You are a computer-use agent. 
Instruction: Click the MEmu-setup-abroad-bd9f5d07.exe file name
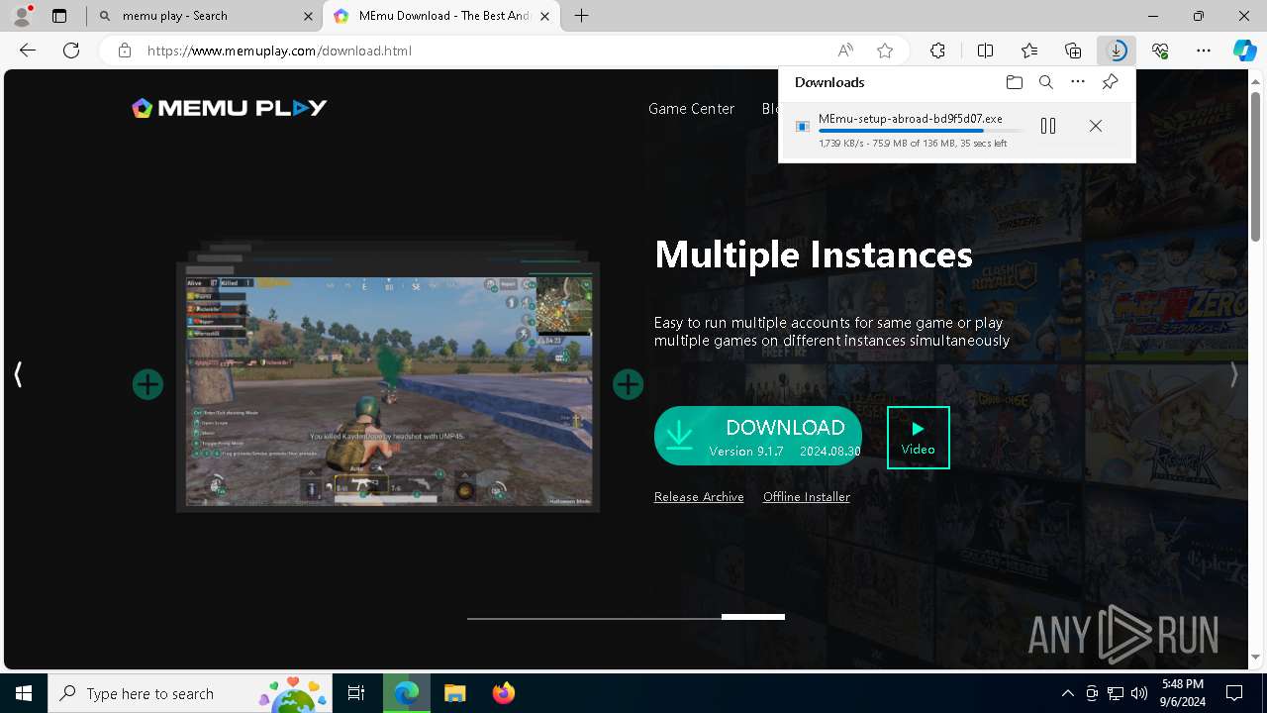(x=911, y=119)
